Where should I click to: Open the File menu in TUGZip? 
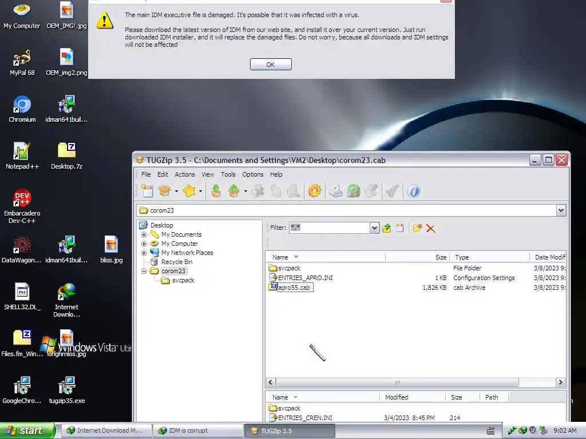click(x=146, y=174)
